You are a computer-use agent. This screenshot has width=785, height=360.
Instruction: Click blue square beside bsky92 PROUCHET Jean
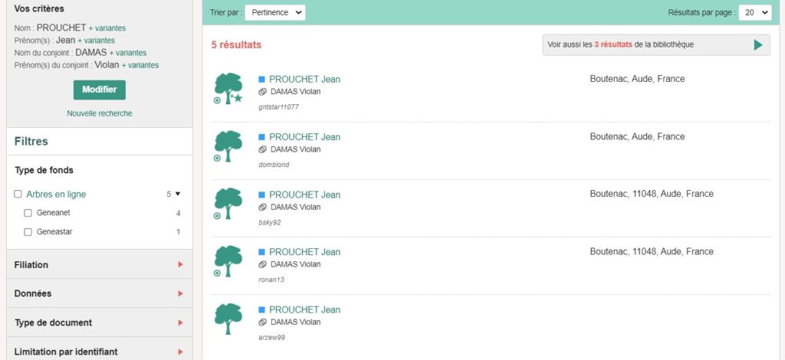(261, 195)
